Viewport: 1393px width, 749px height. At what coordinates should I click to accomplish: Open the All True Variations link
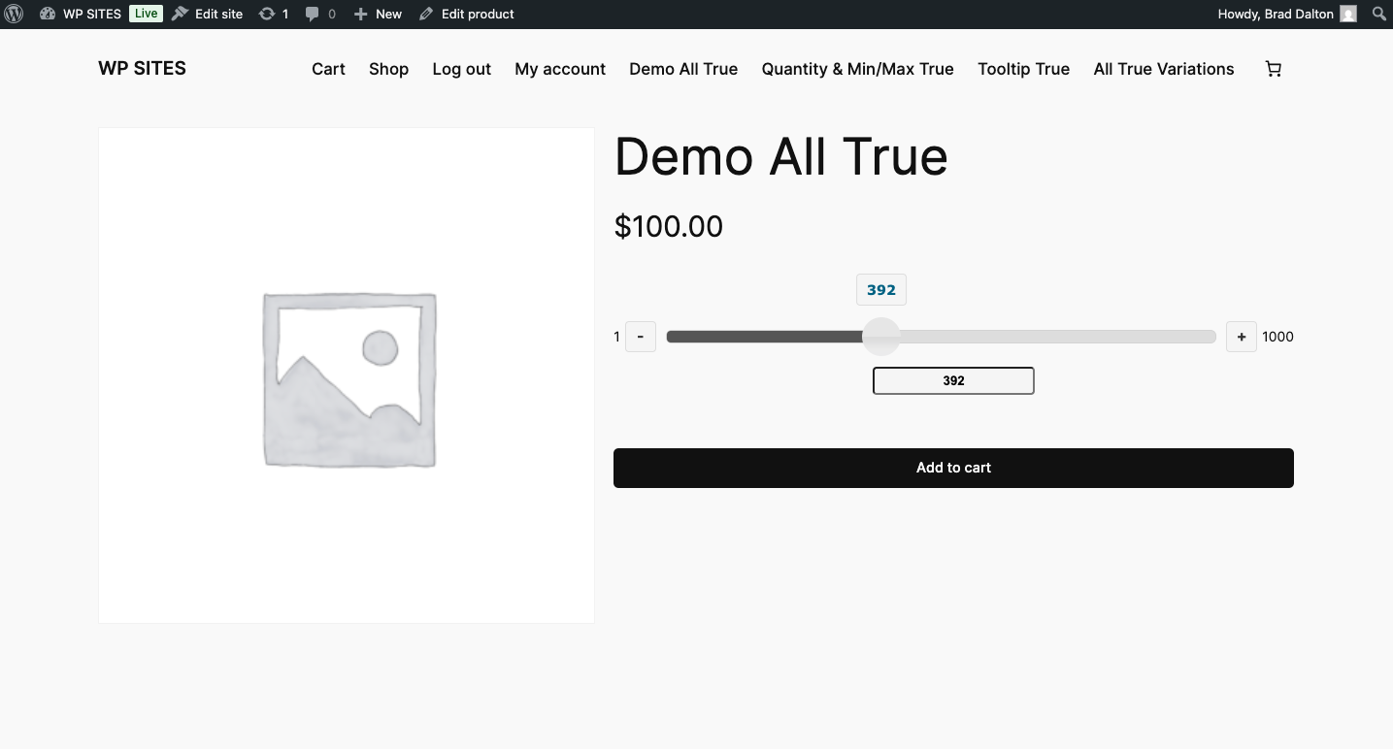[1163, 69]
